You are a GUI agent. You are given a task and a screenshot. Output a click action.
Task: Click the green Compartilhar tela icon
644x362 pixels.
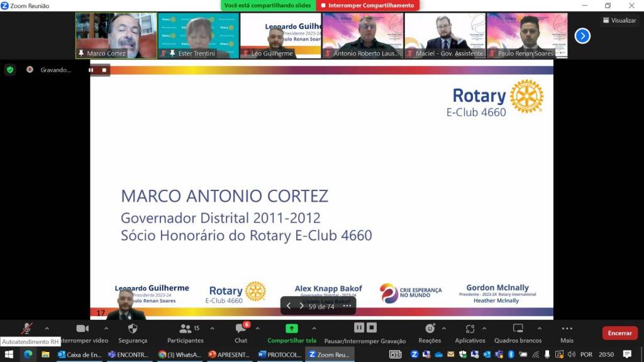[292, 329]
